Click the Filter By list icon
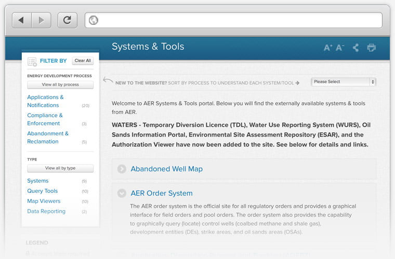Image resolution: width=395 pixels, height=259 pixels. click(32, 62)
